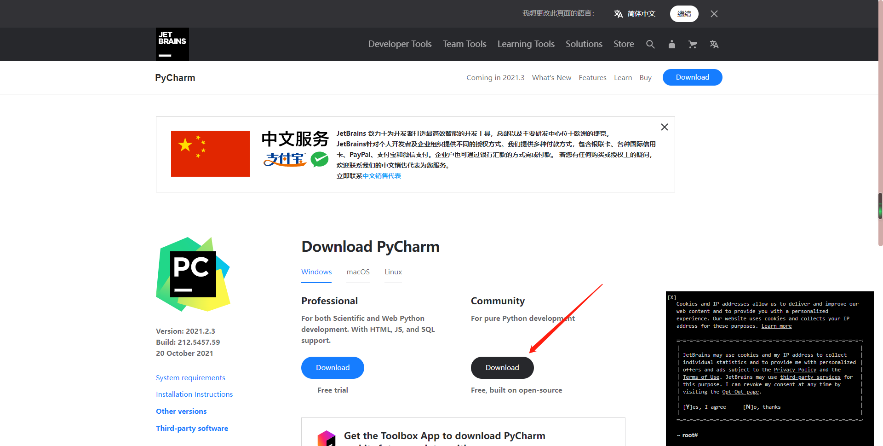Click Learn more in cookie notice
883x446 pixels.
pyautogui.click(x=776, y=326)
